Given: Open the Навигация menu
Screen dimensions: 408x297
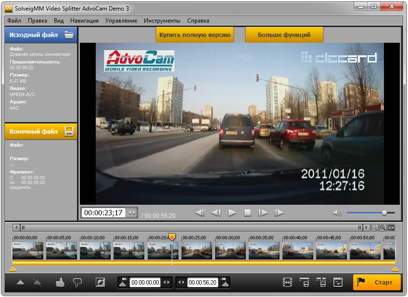Looking at the screenshot, I should coord(84,21).
